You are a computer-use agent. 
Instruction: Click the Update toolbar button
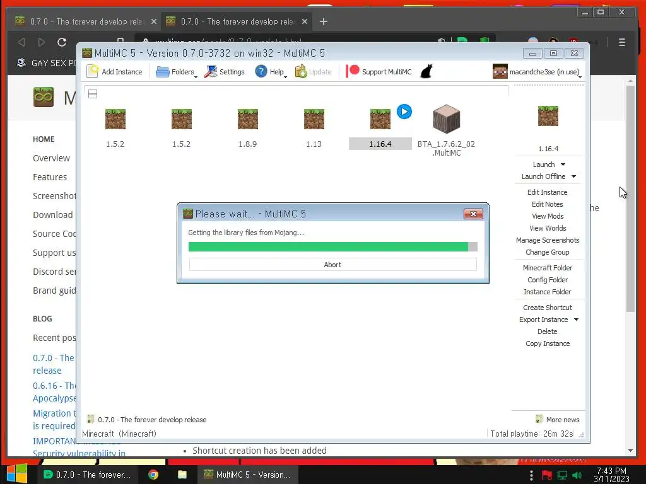(313, 72)
